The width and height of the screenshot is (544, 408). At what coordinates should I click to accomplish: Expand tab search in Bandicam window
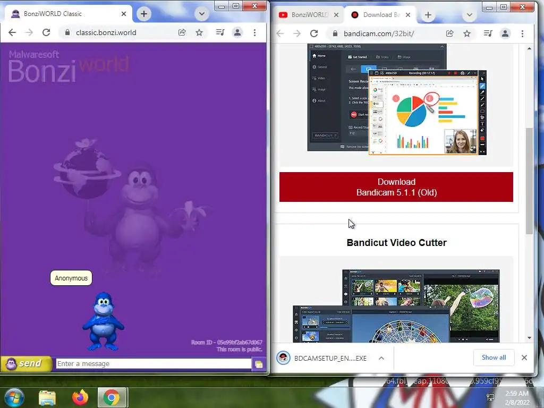[x=469, y=15]
